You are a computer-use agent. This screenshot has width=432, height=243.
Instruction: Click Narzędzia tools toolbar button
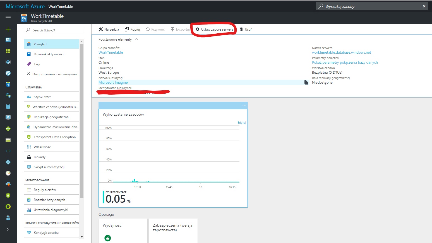coord(109,29)
